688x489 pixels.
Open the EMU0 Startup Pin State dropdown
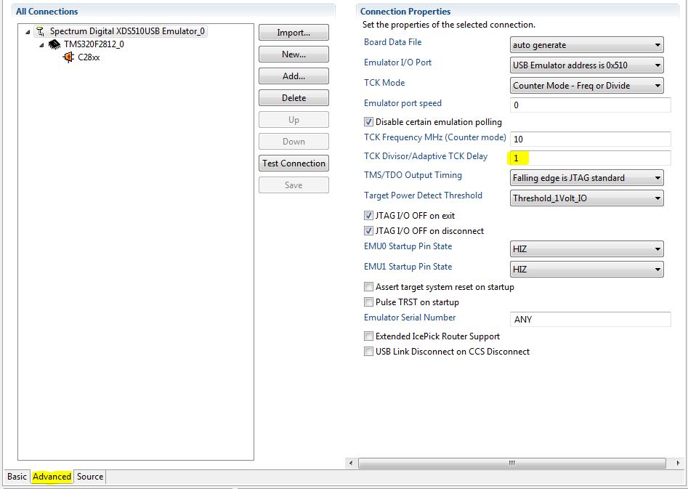coord(658,248)
